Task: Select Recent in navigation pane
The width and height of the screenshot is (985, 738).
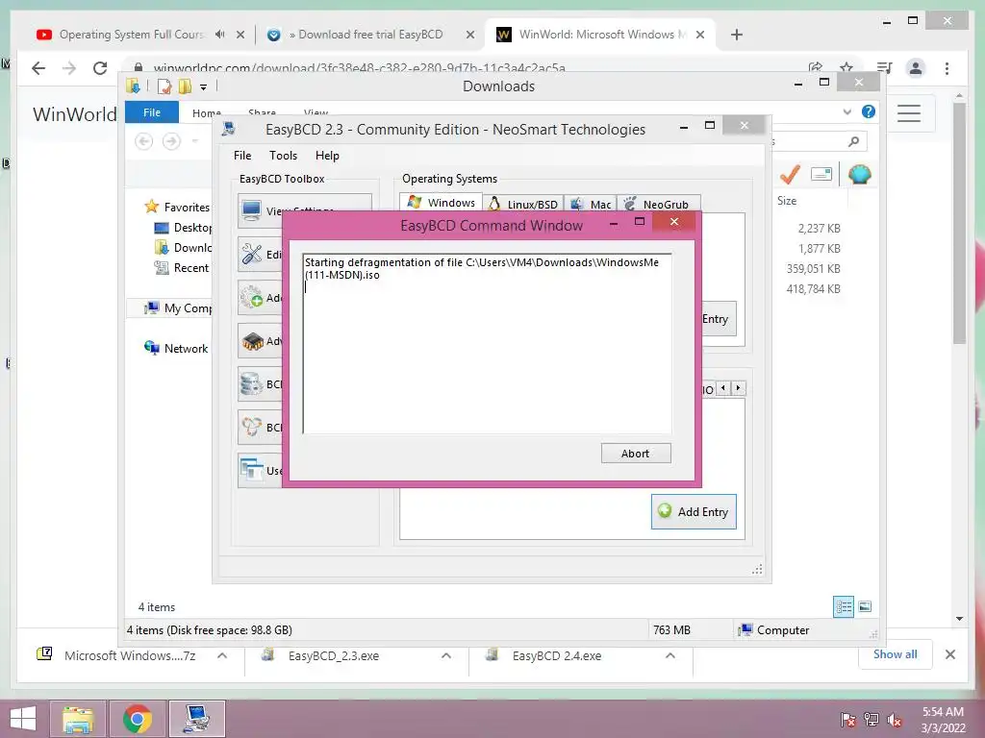Action: coord(182,268)
